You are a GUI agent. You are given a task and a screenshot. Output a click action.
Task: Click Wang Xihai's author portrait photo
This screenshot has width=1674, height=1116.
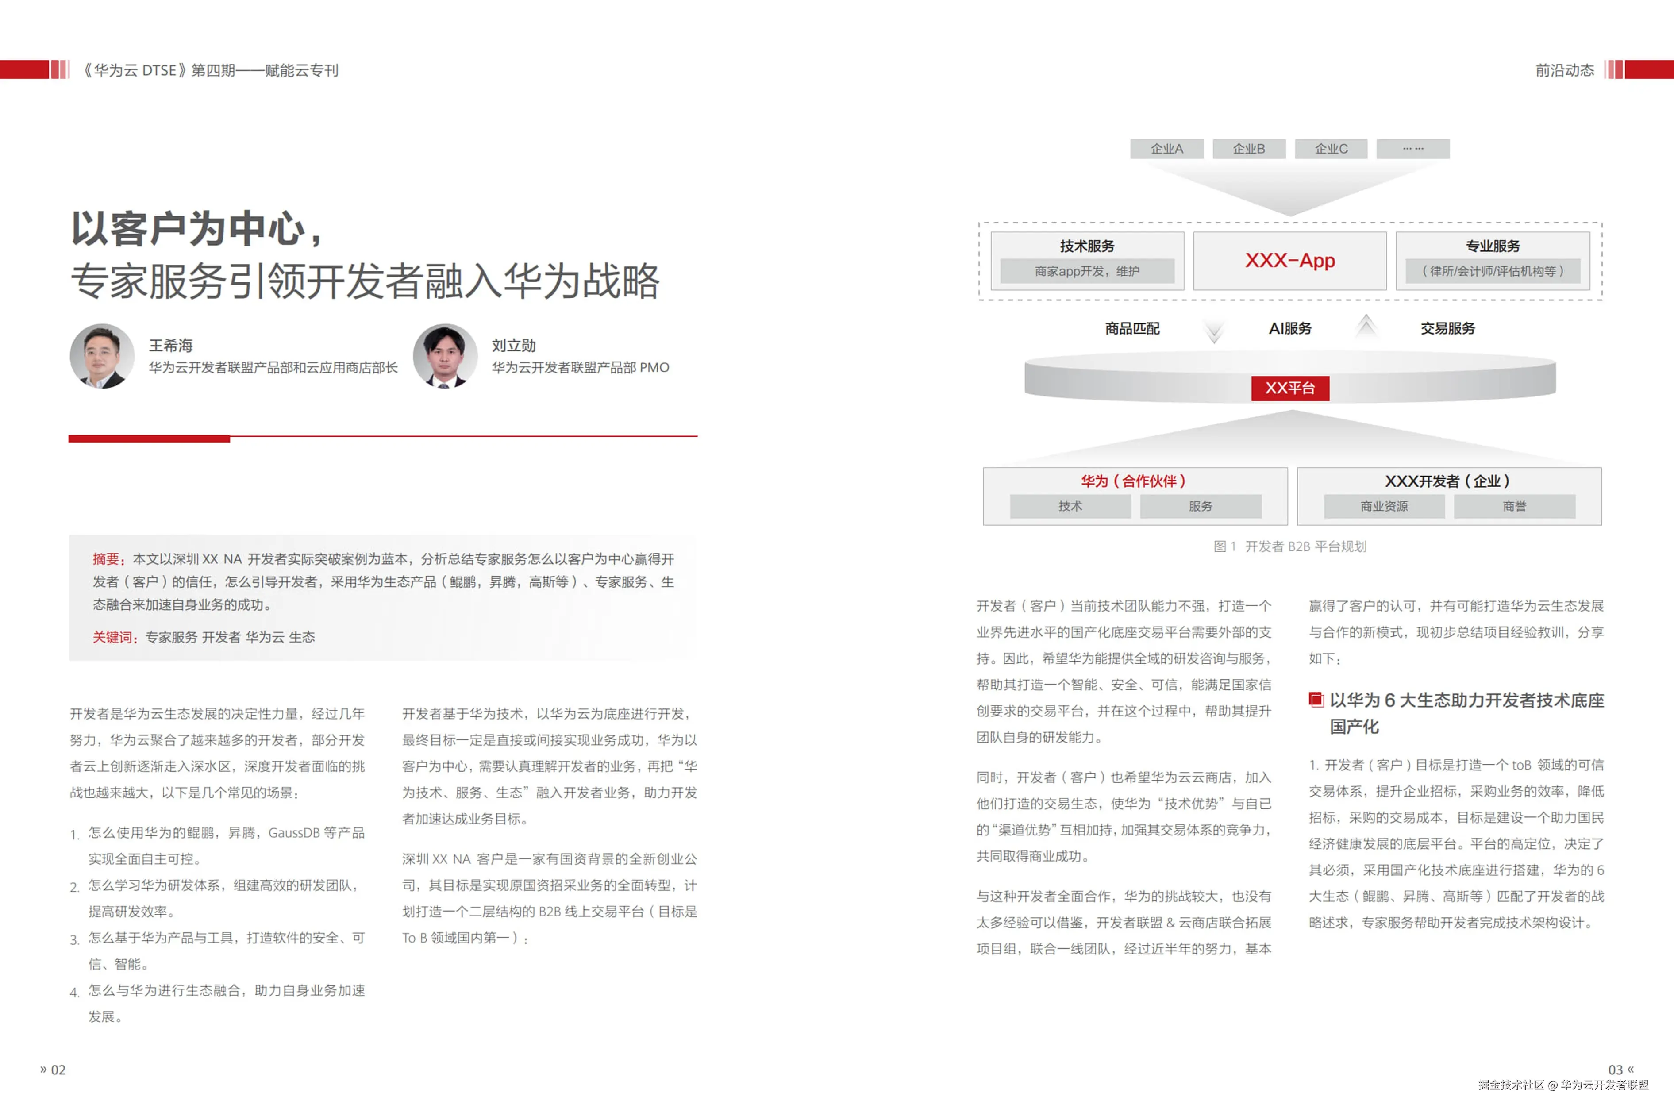102,356
